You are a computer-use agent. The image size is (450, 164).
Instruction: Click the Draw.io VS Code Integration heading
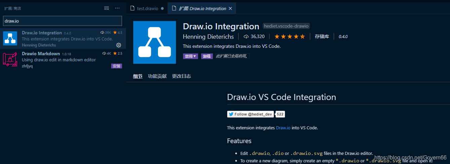pyautogui.click(x=282, y=97)
